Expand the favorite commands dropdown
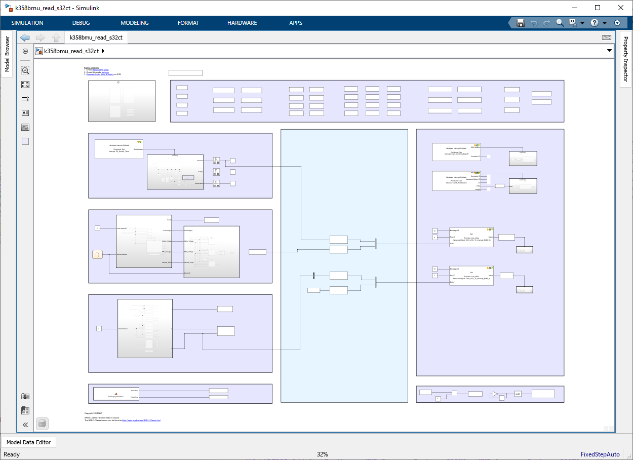Image resolution: width=633 pixels, height=460 pixels. pyautogui.click(x=582, y=23)
